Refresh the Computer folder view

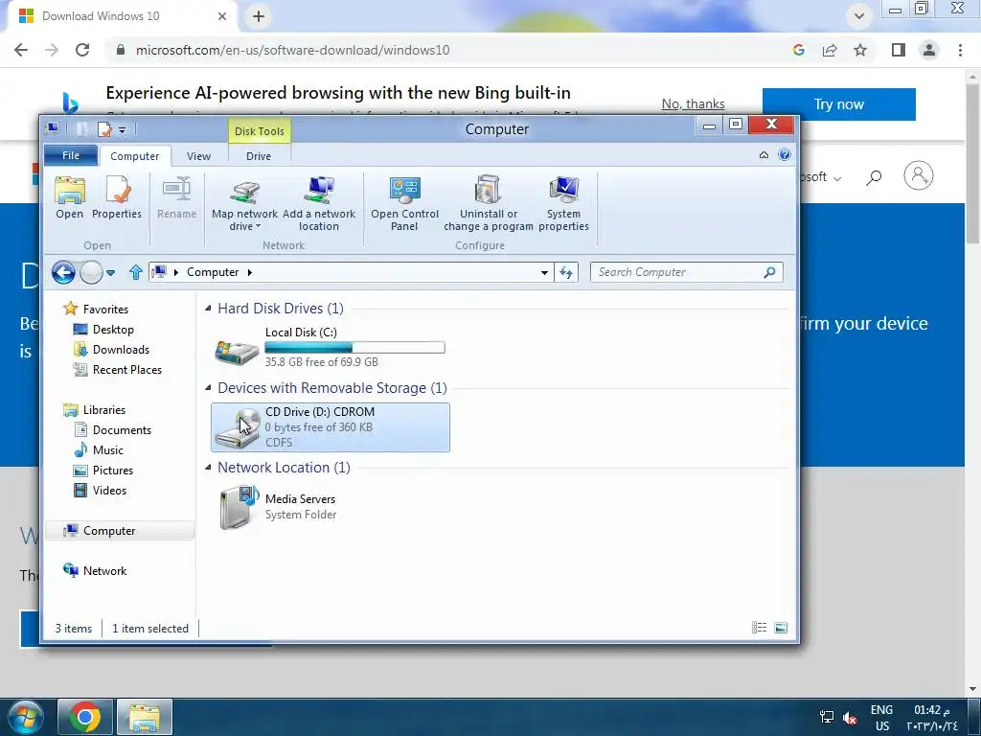pyautogui.click(x=566, y=272)
